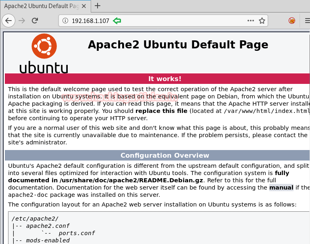Image resolution: width=310 pixels, height=244 pixels.
Task: Click the Ubuntu logo image
Action: coord(44,53)
